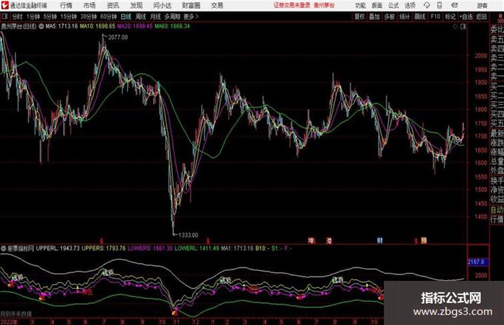Open the headset customer service icon
Viewport: 504px width, 325px height.
coord(427,5)
